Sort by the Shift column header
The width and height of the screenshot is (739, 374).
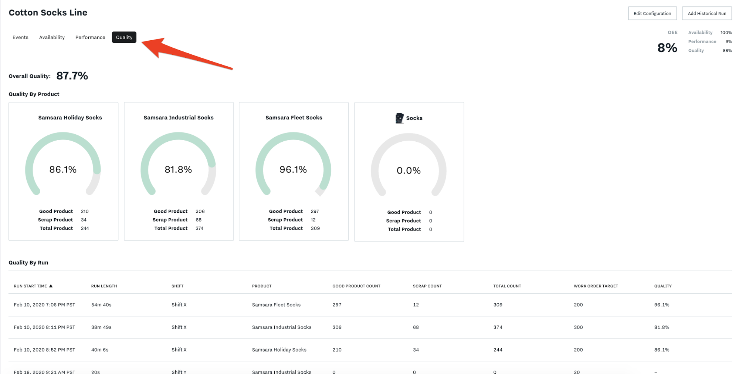pos(177,286)
